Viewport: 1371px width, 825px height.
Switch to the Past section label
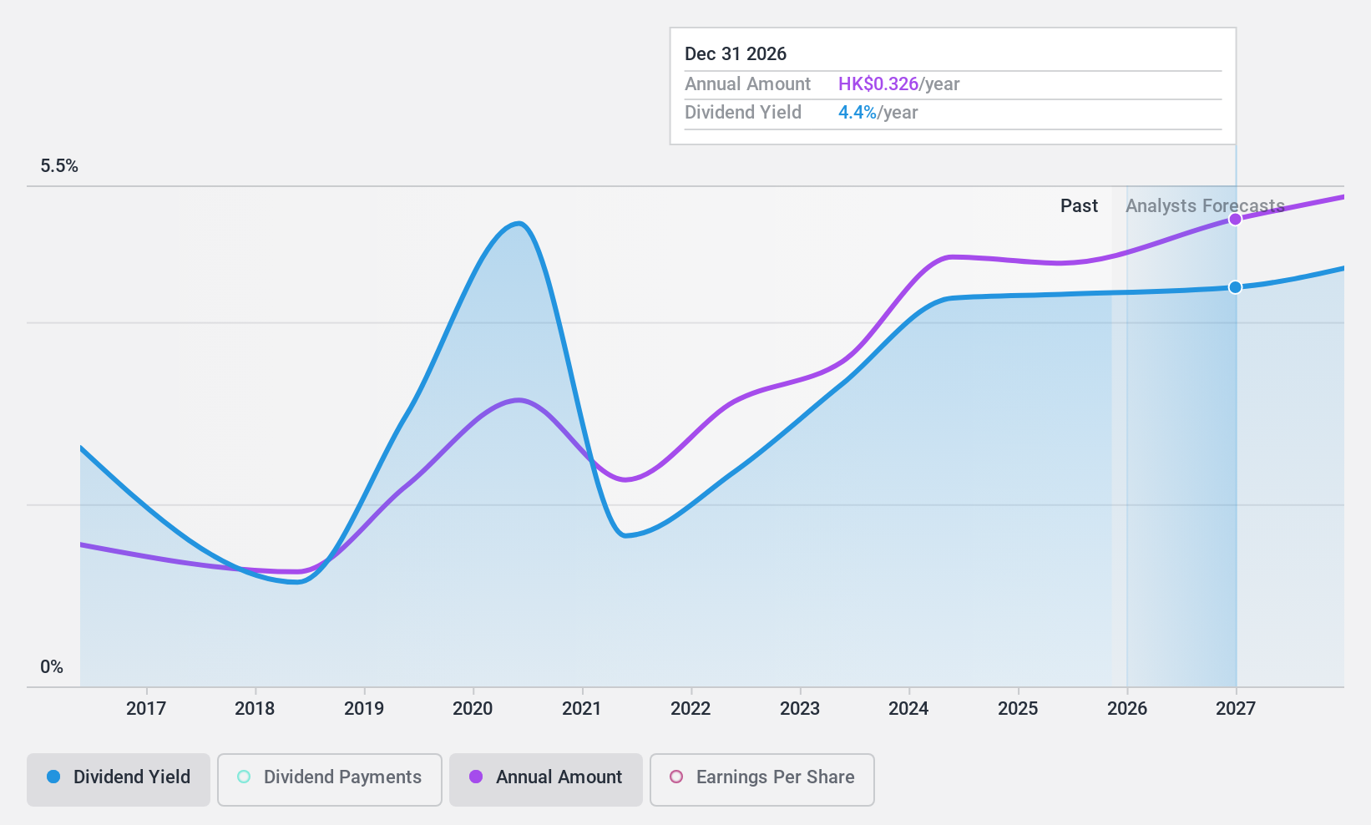1079,205
